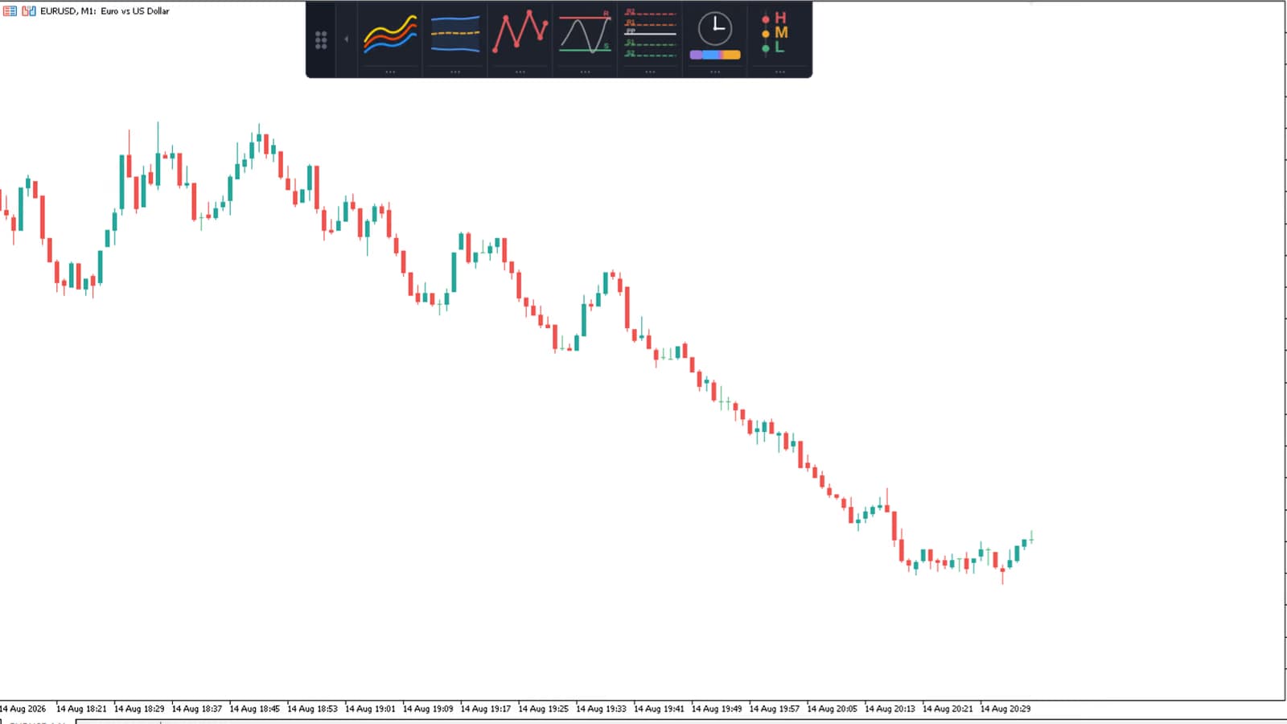Select the moving averages ribbon indicator

pyautogui.click(x=390, y=34)
